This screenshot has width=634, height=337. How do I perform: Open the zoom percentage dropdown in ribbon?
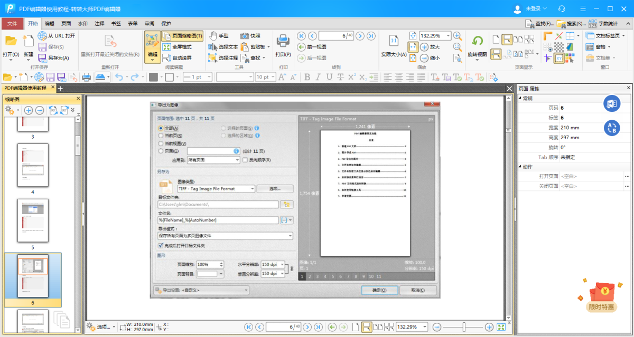[x=448, y=36]
